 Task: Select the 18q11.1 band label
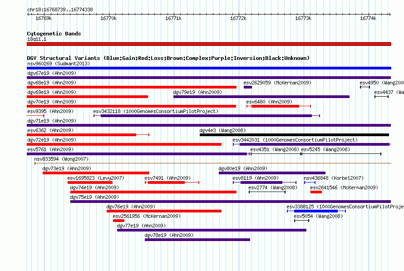click(37, 39)
